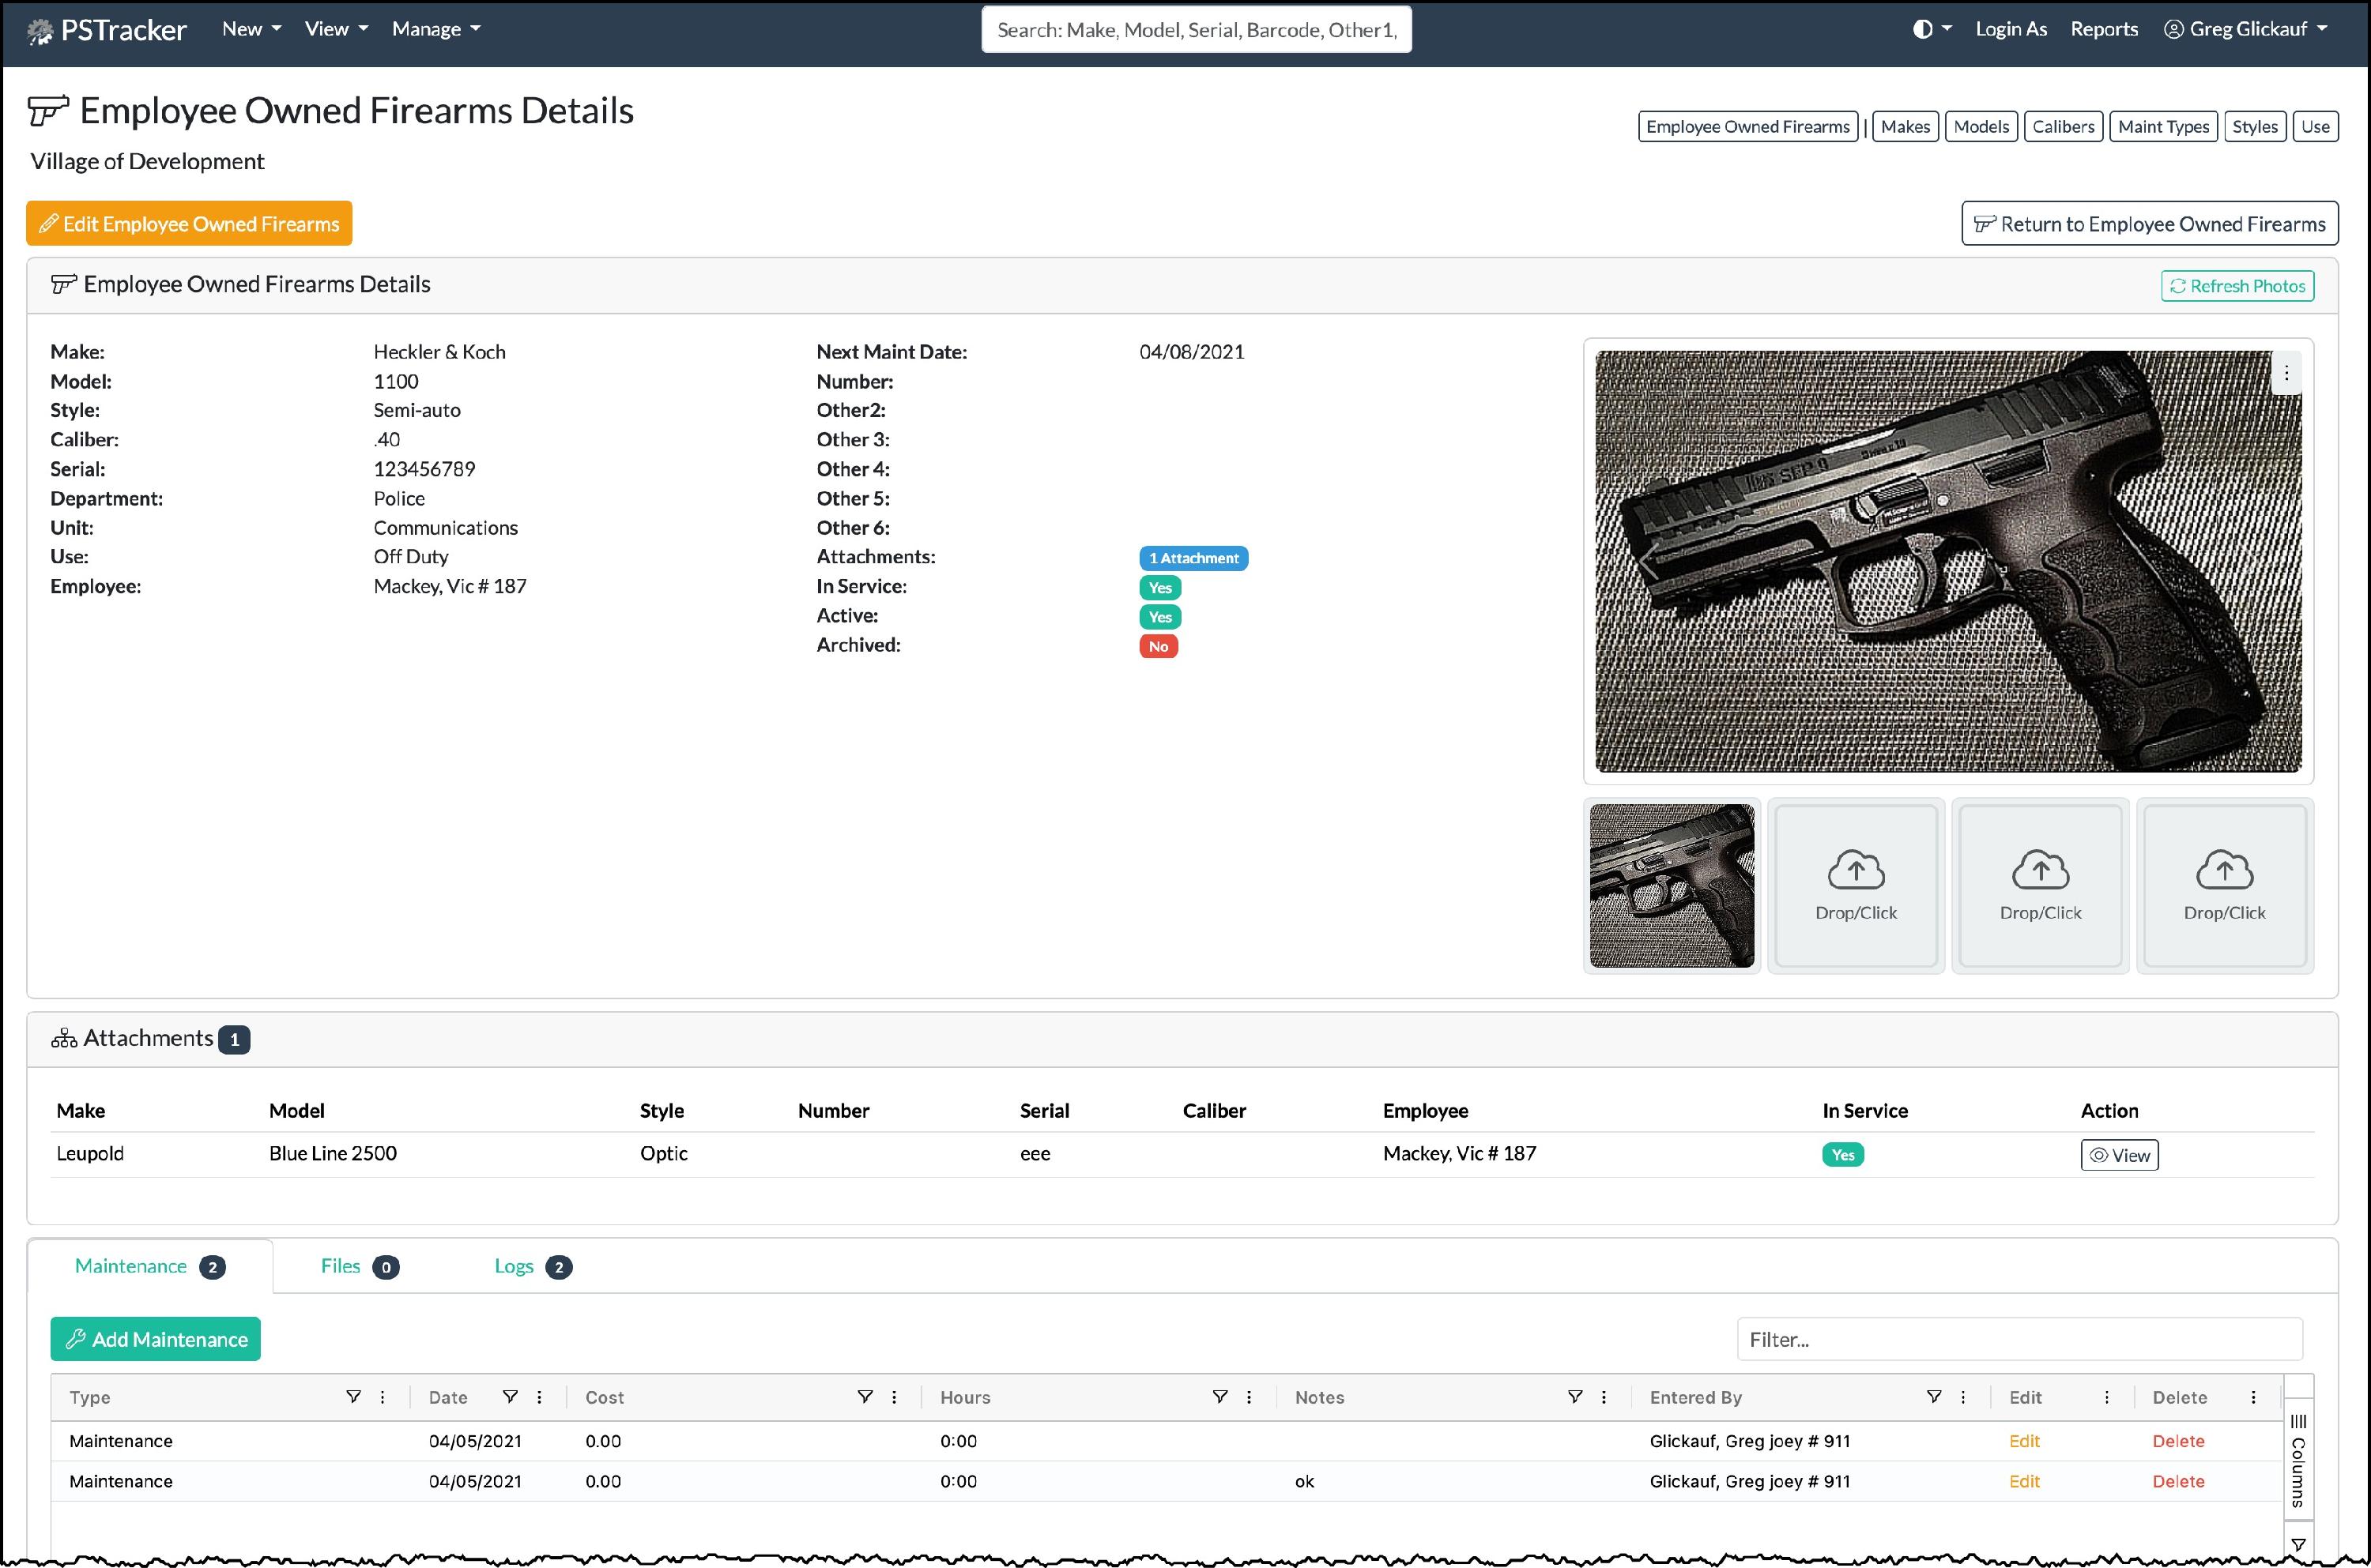This screenshot has width=2371, height=1568.
Task: Click the Refresh Photos button
Action: pyautogui.click(x=2237, y=286)
